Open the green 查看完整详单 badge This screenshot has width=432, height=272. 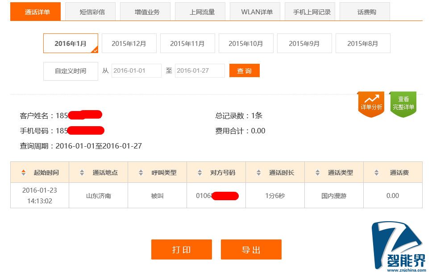coord(403,104)
